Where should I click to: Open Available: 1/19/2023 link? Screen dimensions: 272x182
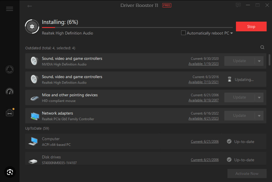coord(203,64)
